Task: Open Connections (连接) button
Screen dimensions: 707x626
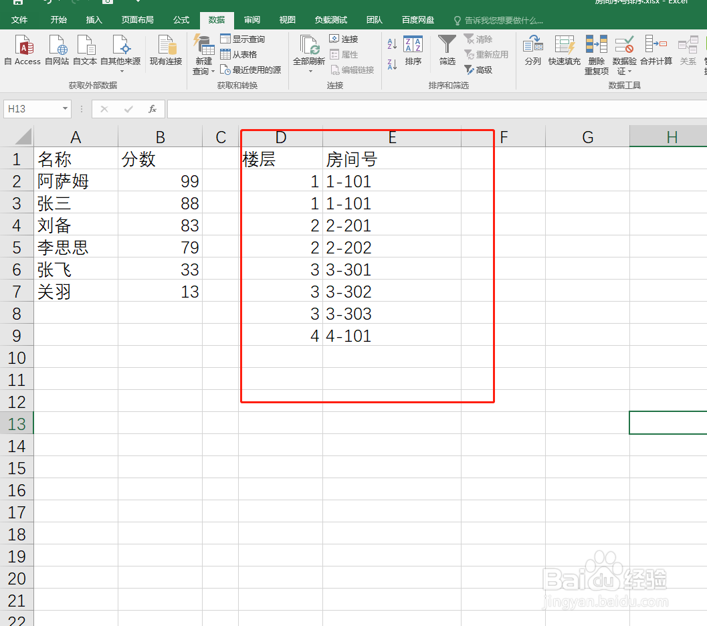Action: click(344, 39)
